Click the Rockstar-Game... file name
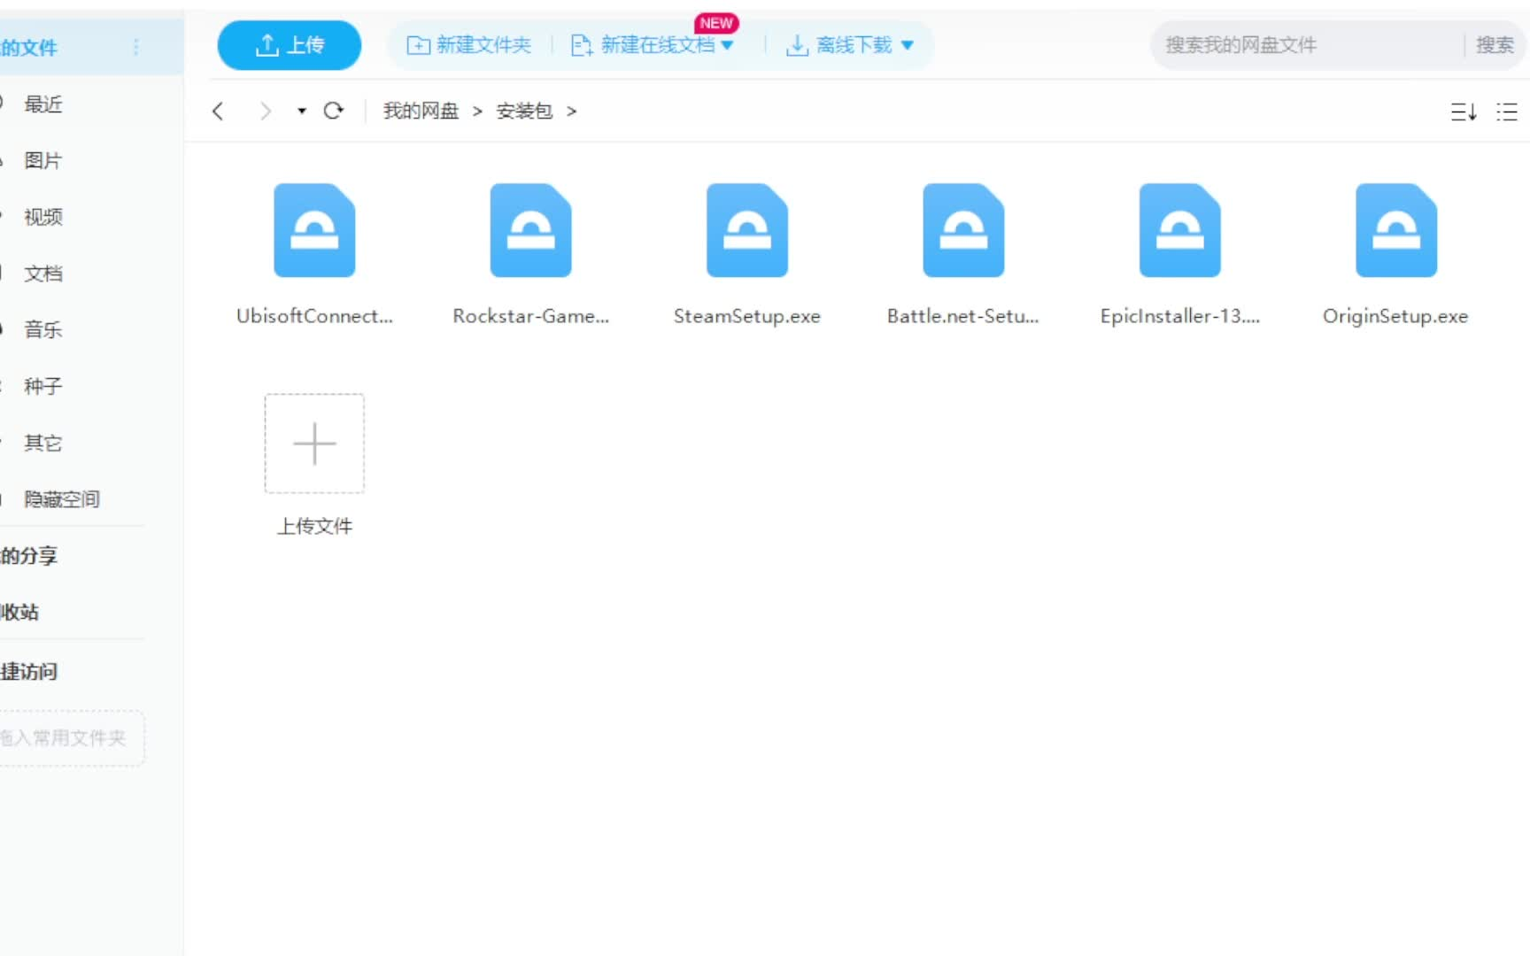Screen dimensions: 1530x956 pyautogui.click(x=531, y=316)
